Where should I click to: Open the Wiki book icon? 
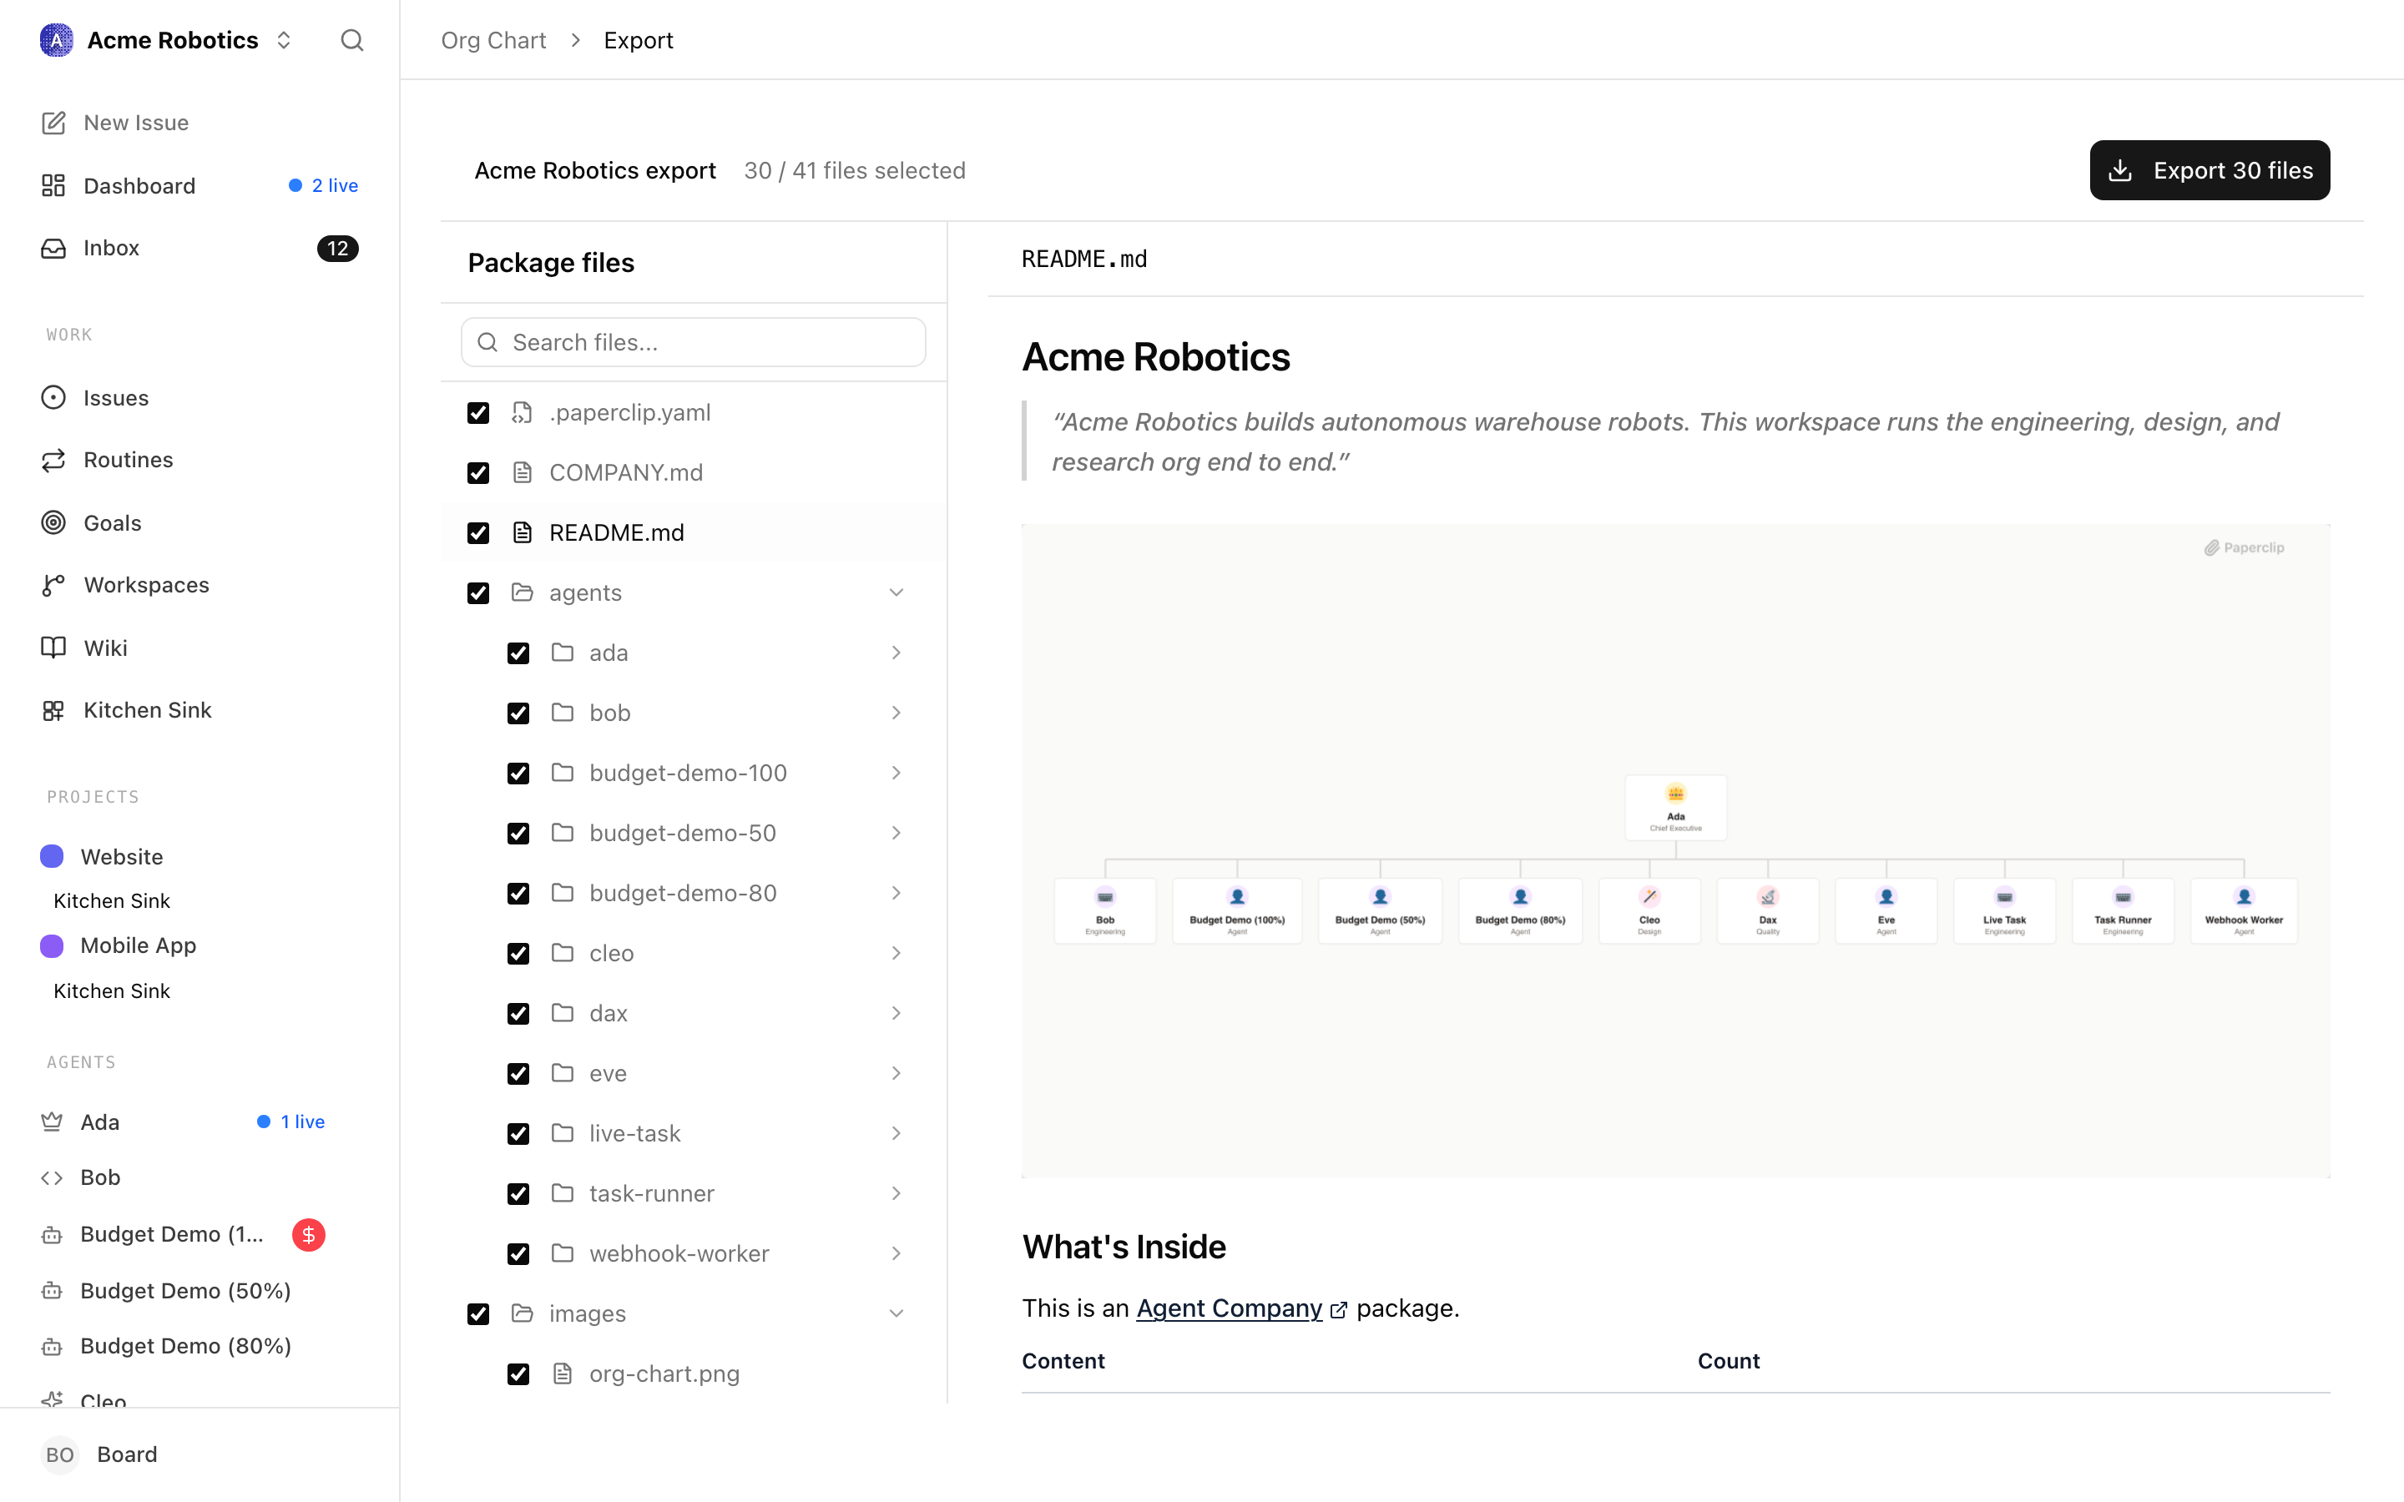53,648
